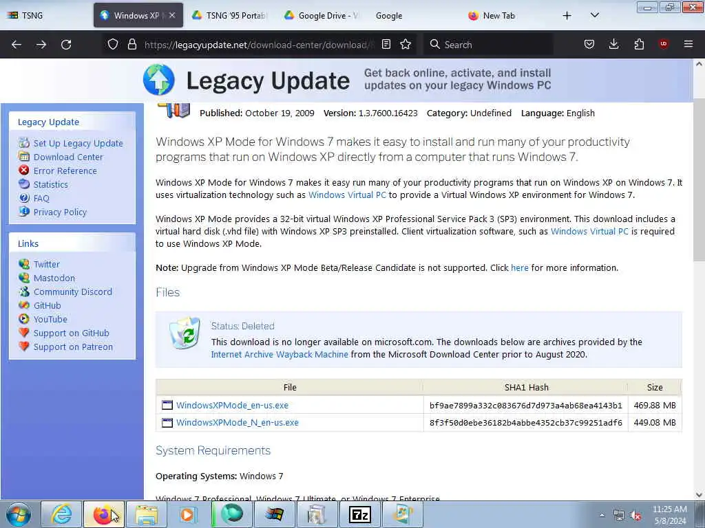Click the scrollbar down arrow
Screen dimensions: 705x528
coord(699,494)
